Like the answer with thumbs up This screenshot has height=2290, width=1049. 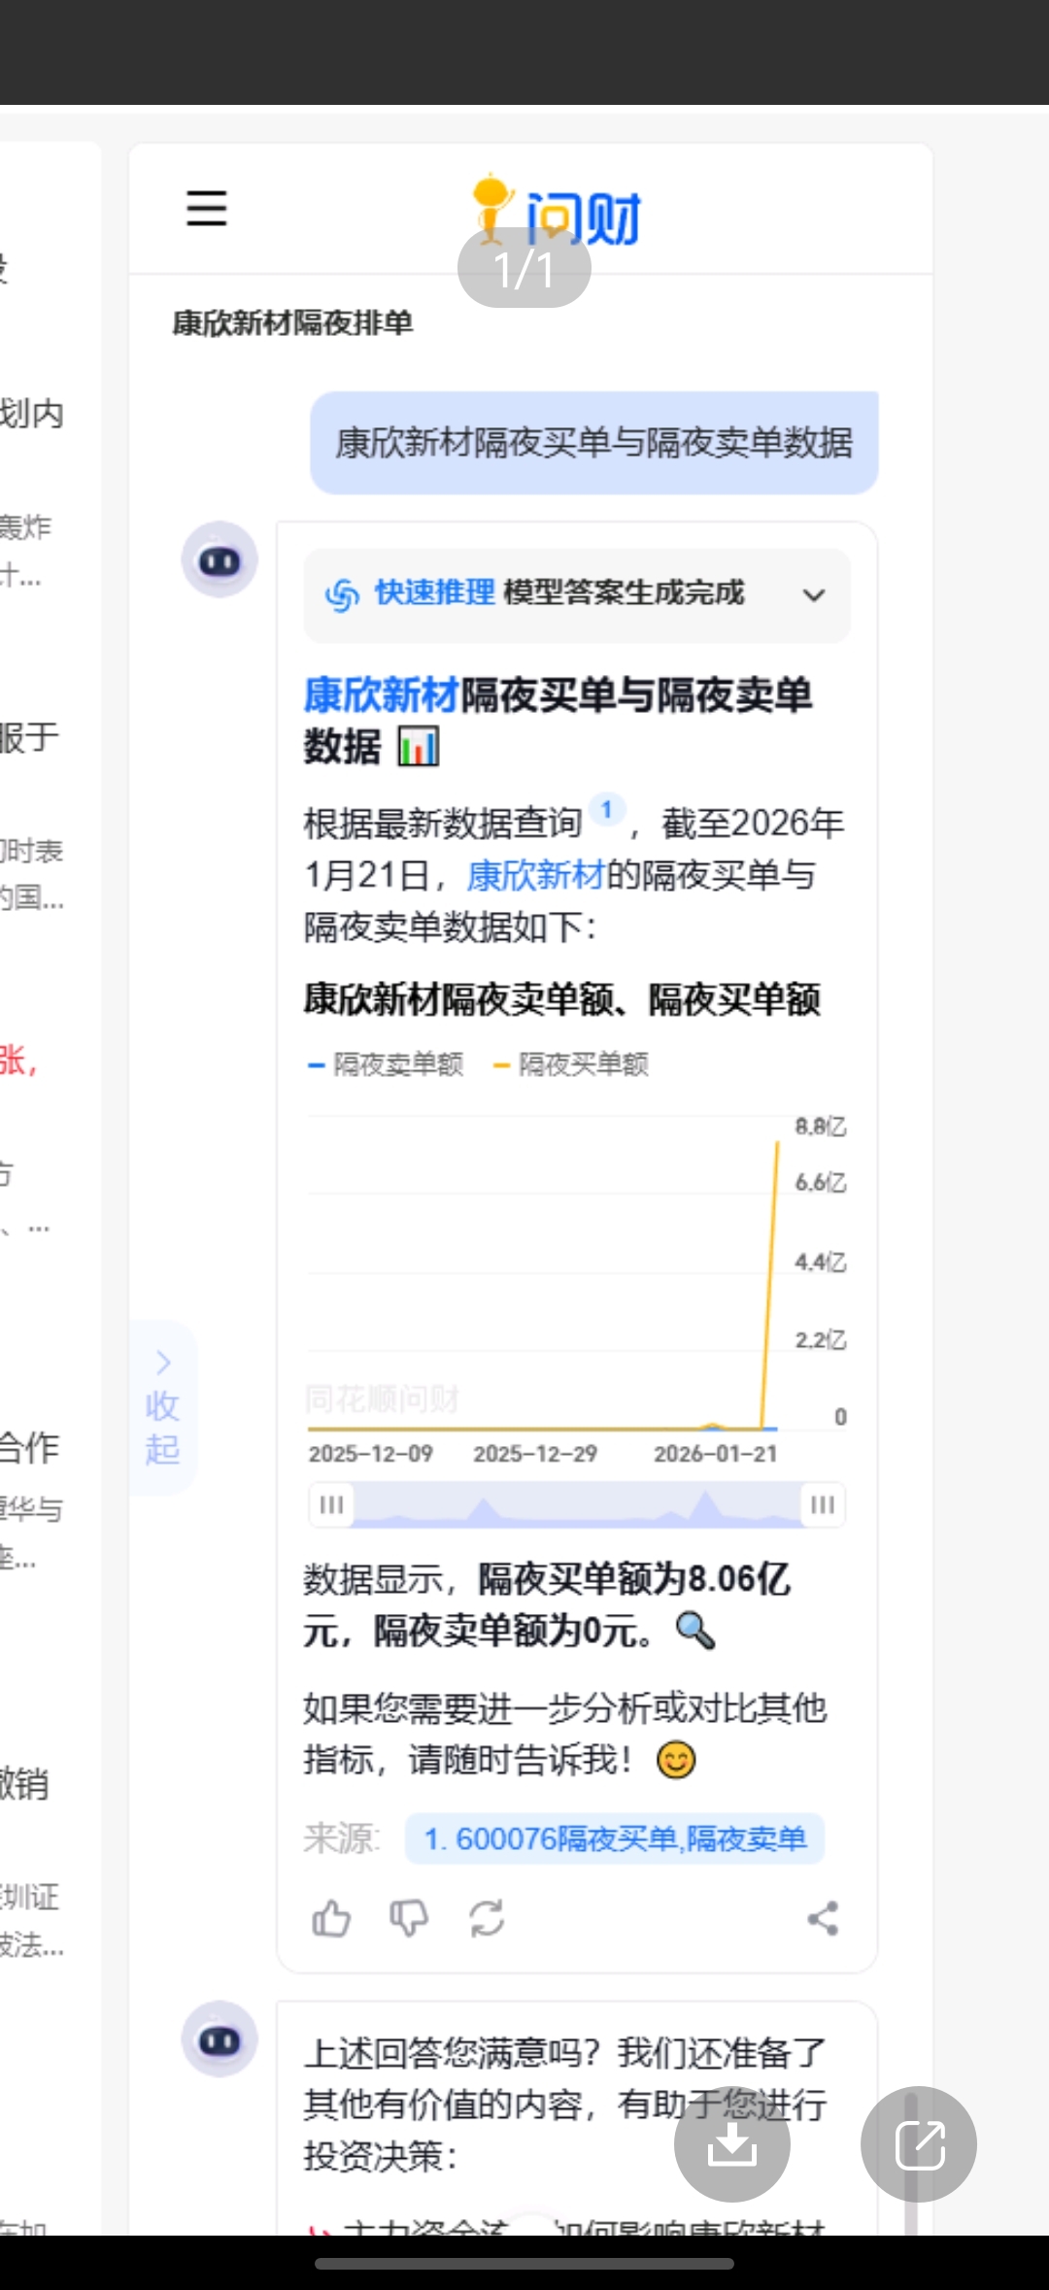331,1918
